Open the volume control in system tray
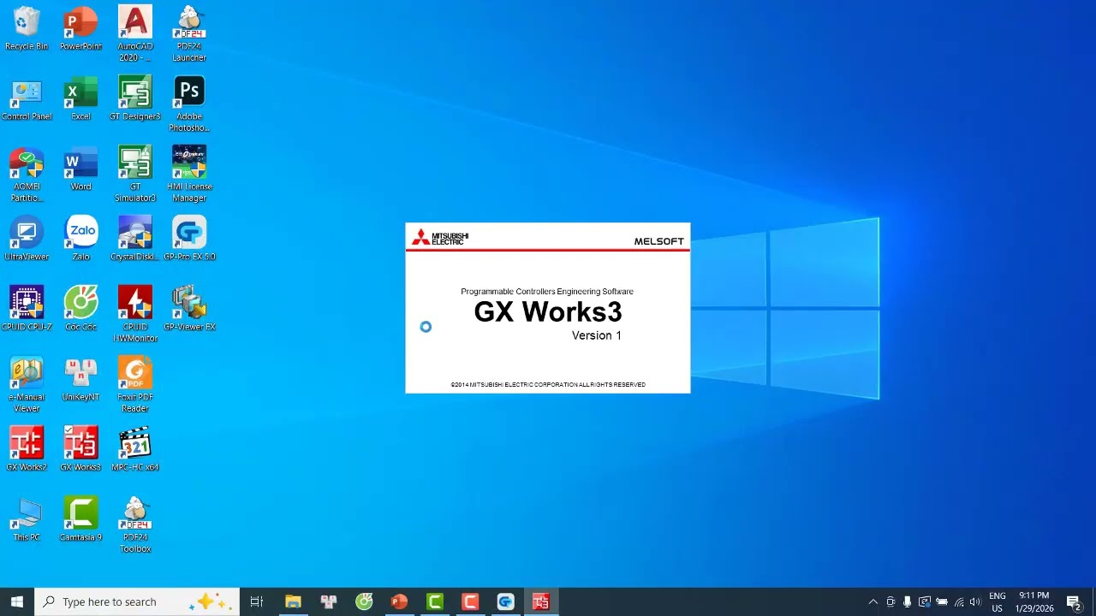1096x616 pixels. [x=975, y=601]
